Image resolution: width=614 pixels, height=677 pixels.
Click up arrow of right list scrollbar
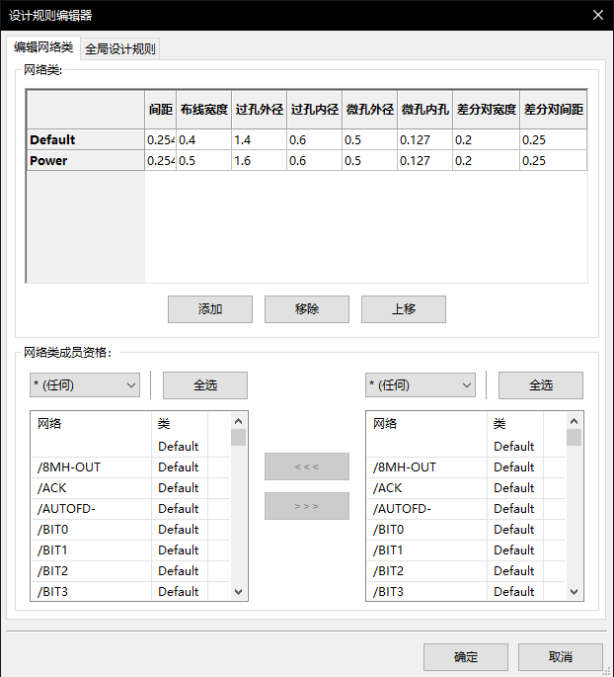(x=574, y=421)
